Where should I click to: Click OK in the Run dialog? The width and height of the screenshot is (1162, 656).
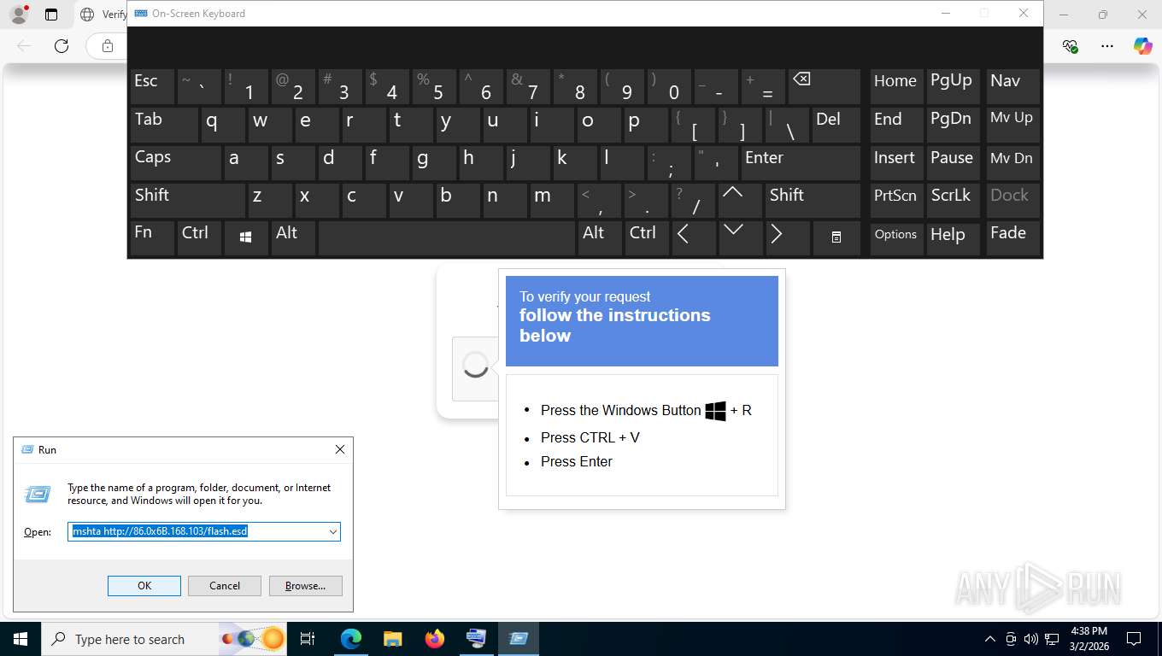144,586
